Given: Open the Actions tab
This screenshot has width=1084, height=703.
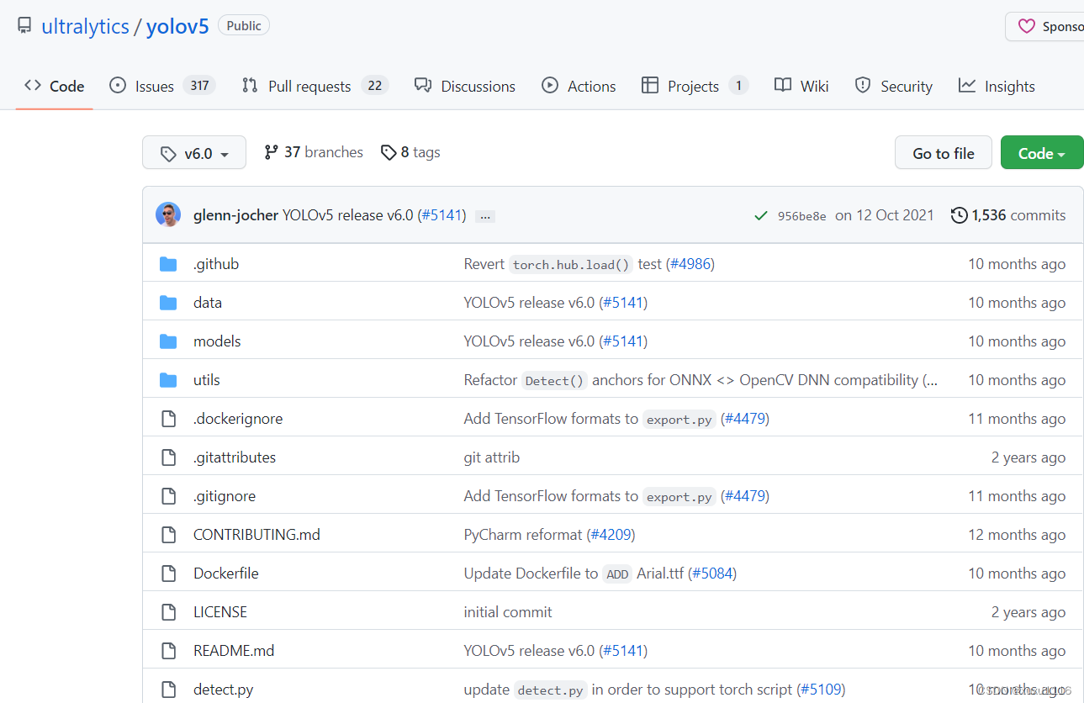Looking at the screenshot, I should 579,86.
